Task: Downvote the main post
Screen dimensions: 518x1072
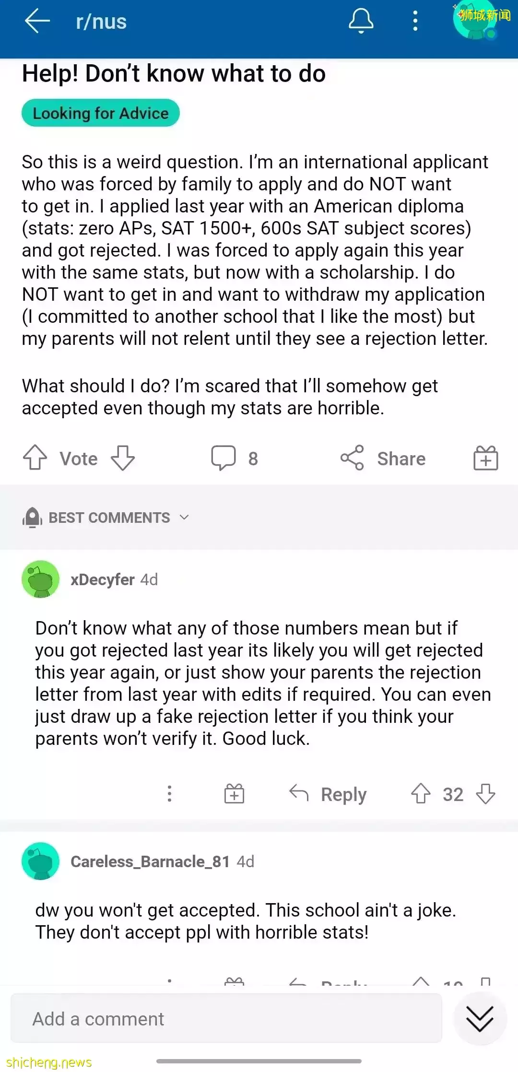Action: click(x=123, y=458)
